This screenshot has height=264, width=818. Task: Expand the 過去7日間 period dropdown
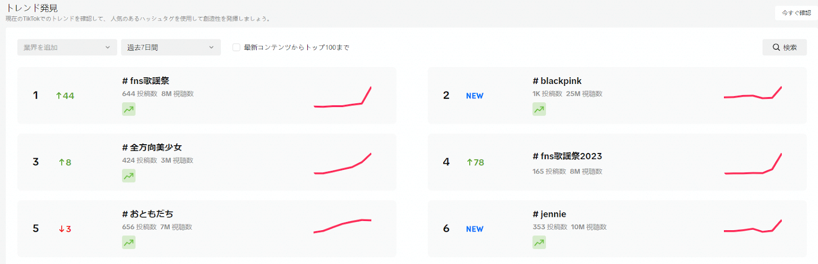pos(171,48)
